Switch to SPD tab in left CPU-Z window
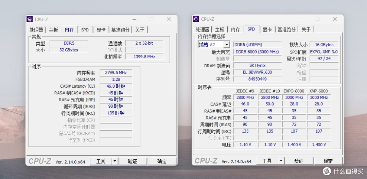The height and width of the screenshot is (179, 367). [x=85, y=30]
